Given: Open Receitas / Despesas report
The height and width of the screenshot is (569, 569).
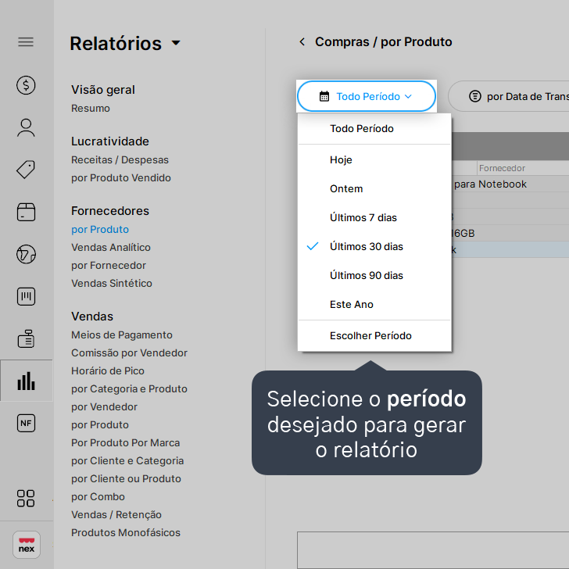Looking at the screenshot, I should pyautogui.click(x=120, y=160).
